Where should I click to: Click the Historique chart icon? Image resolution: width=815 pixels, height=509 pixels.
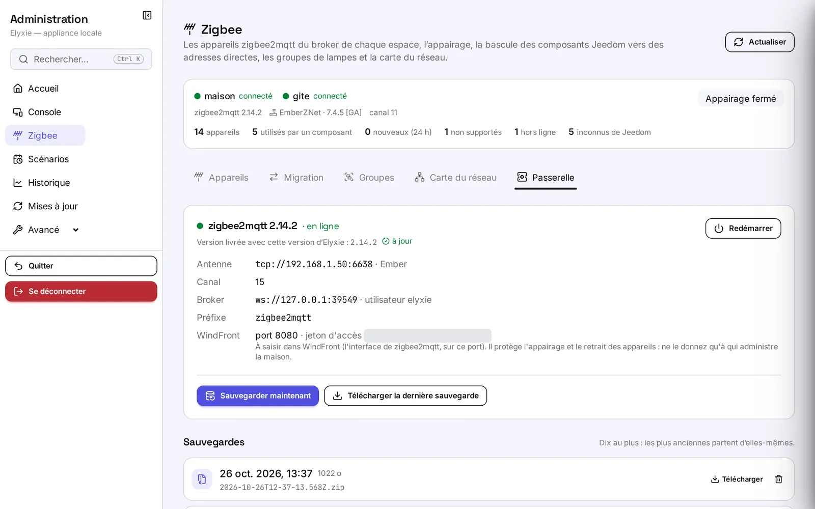(18, 183)
